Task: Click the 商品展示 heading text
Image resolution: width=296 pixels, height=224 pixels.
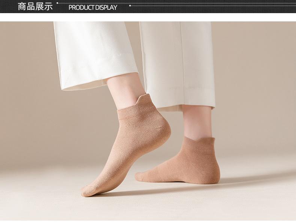Action: coord(35,6)
